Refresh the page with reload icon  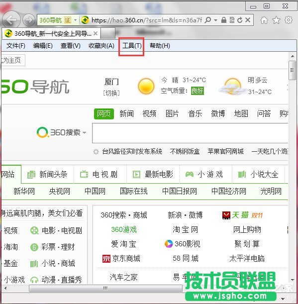[x=240, y=20]
